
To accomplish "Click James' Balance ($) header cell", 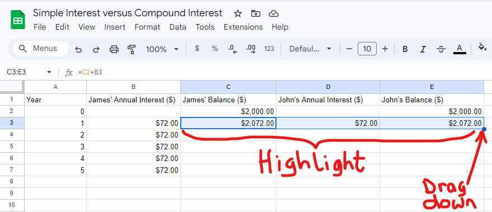I will coord(228,100).
